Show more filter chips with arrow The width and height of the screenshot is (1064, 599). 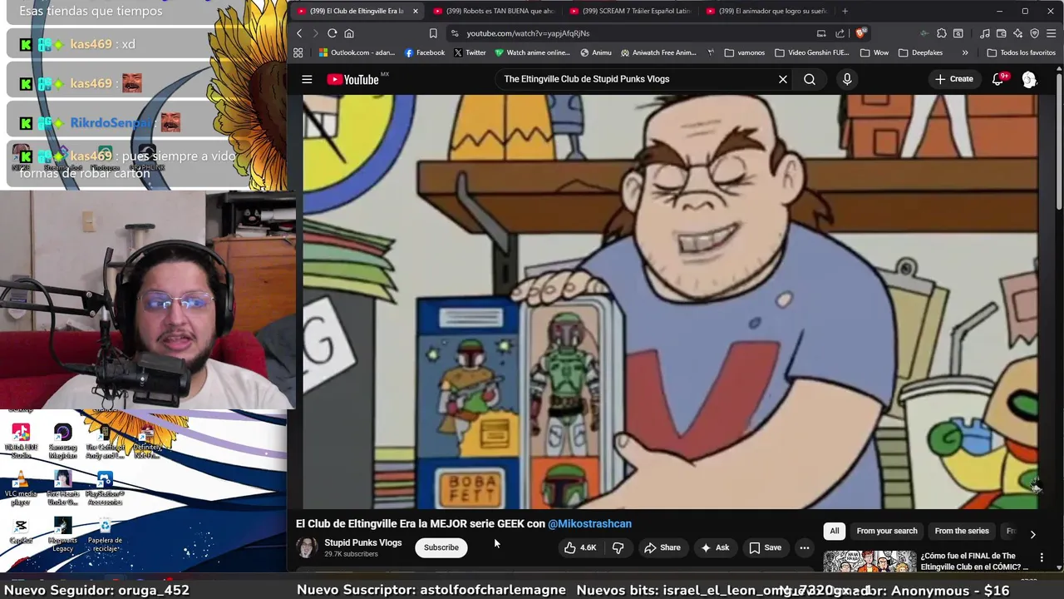(1032, 534)
